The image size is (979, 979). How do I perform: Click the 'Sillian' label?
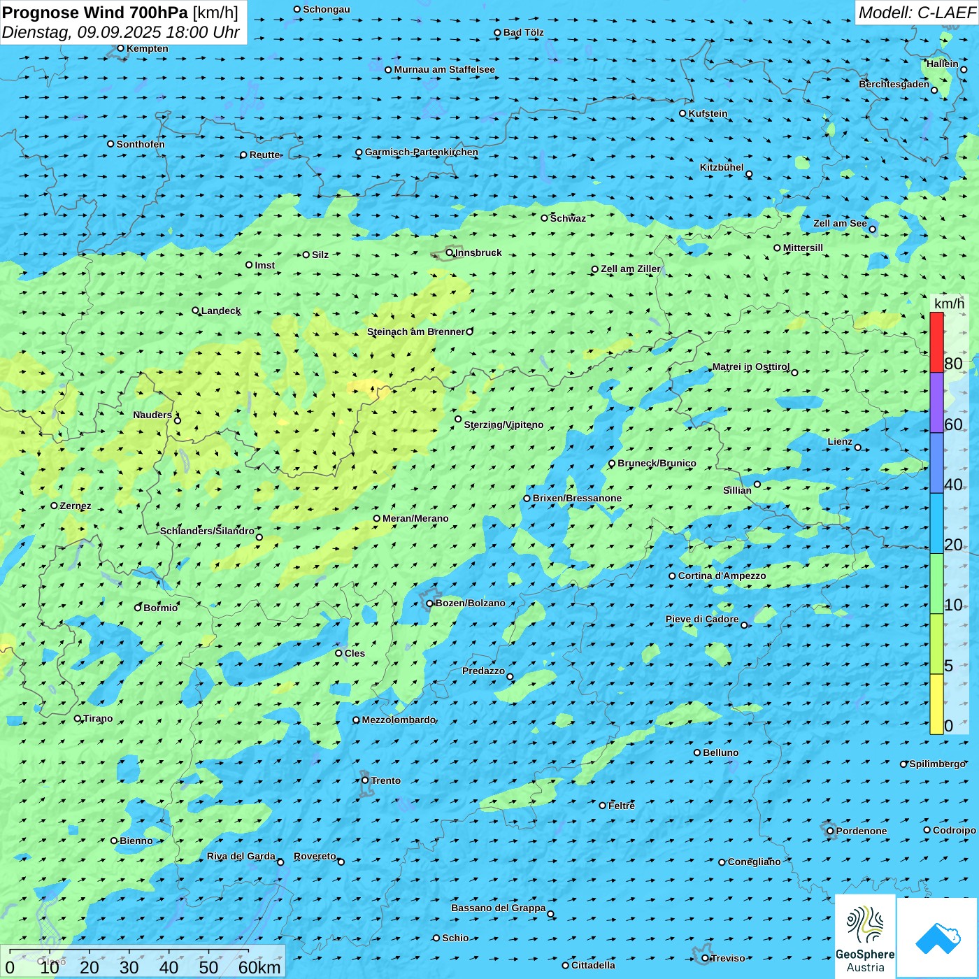coord(737,490)
